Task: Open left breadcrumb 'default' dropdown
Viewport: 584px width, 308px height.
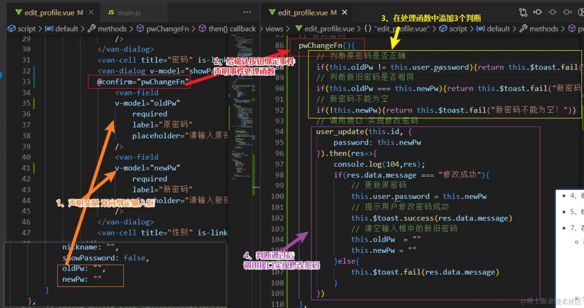Action: [x=61, y=29]
